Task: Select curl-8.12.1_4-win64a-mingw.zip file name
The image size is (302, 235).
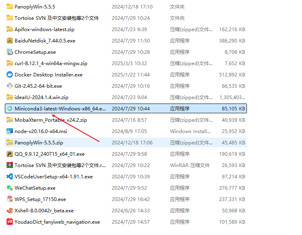Action: (x=51, y=64)
